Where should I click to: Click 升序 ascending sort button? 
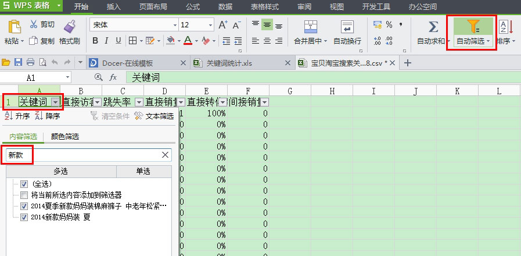click(17, 116)
